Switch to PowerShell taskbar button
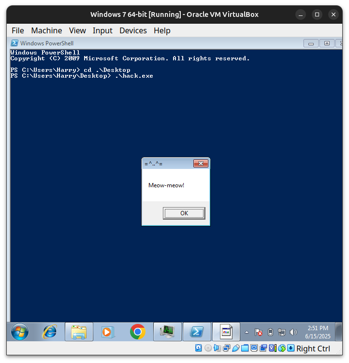Screen dimensions: 349x363 (x=197, y=332)
